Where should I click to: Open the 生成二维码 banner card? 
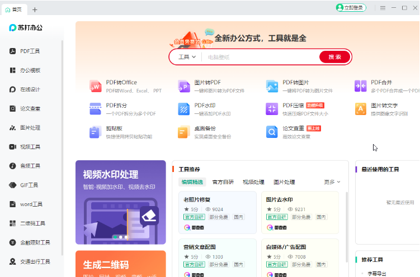121,264
